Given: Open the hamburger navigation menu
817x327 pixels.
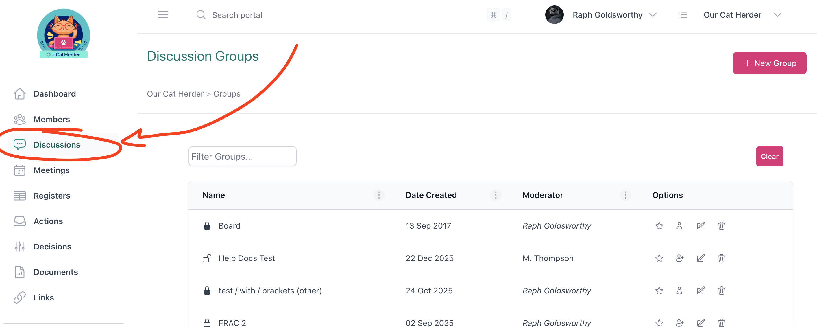Looking at the screenshot, I should (163, 14).
